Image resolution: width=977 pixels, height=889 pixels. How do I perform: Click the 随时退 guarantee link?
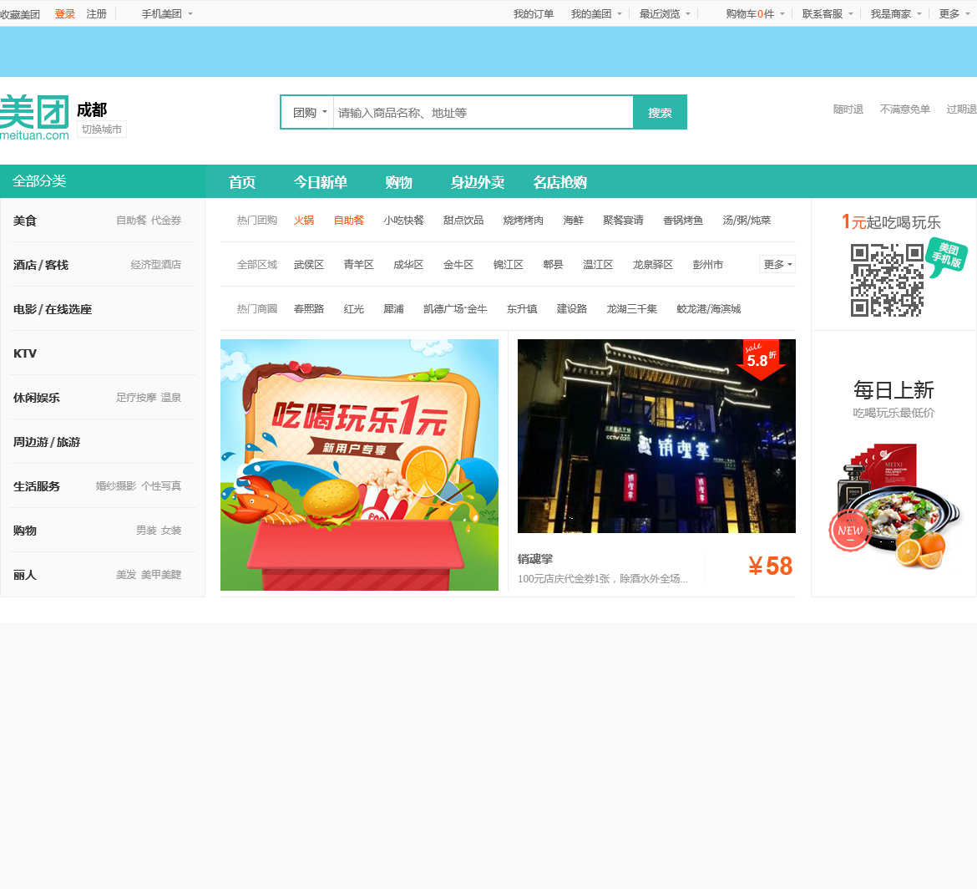(x=848, y=109)
